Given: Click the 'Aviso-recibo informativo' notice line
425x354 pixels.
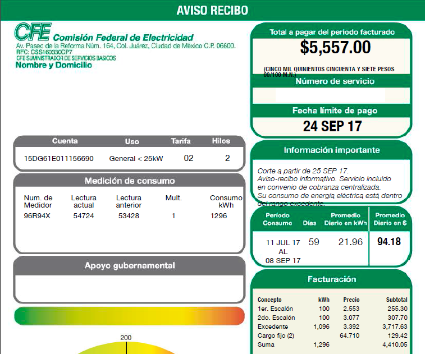Looking at the screenshot, I should pos(324,179).
